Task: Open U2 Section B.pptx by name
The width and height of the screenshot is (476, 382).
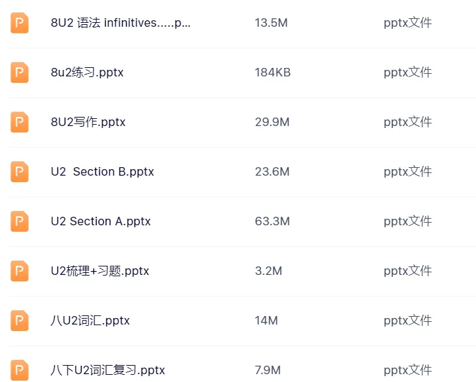Action: coord(103,172)
